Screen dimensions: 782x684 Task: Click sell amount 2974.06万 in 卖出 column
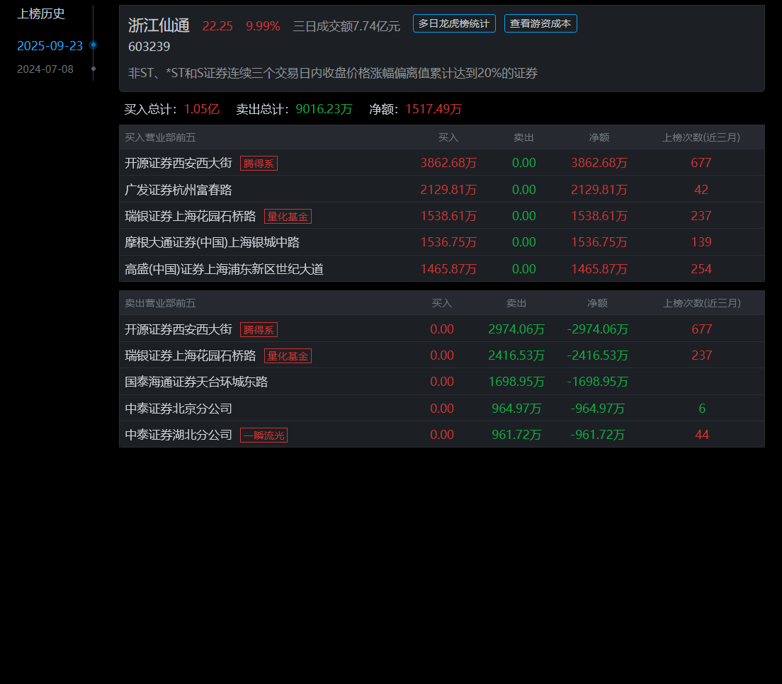click(x=516, y=329)
